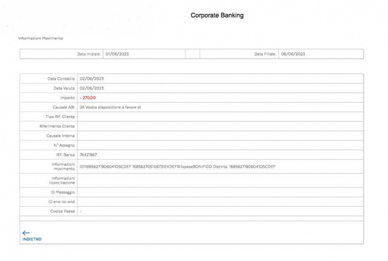The width and height of the screenshot is (388, 261).
Task: Click the Corporate Banking page title
Action: coord(217,16)
